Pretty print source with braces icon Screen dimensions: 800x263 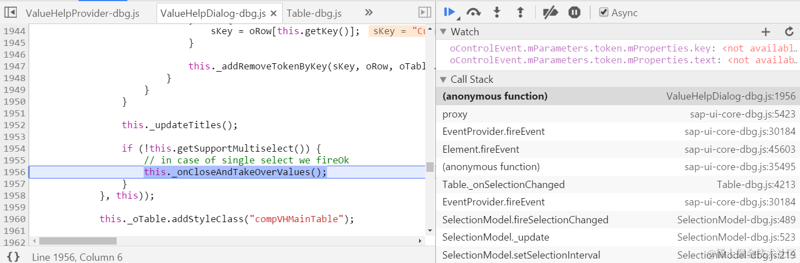point(13,256)
